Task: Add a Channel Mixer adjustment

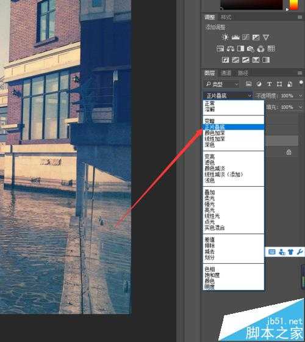Action: click(x=261, y=49)
